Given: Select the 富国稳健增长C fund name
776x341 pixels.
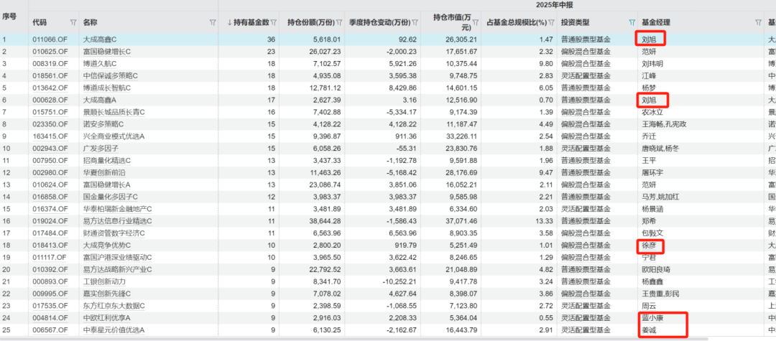Looking at the screenshot, I should [107, 51].
